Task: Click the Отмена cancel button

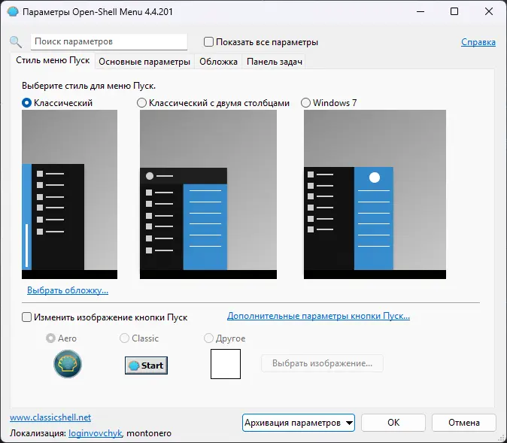Action: pyautogui.click(x=463, y=423)
